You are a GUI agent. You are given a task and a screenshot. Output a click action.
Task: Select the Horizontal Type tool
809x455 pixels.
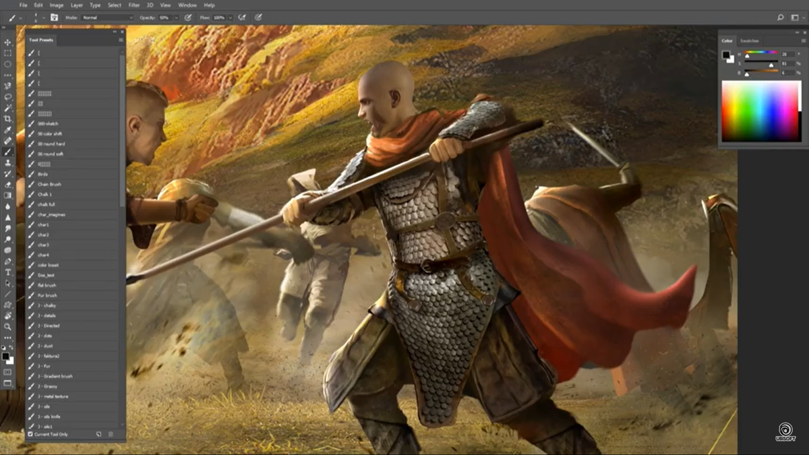(x=8, y=272)
